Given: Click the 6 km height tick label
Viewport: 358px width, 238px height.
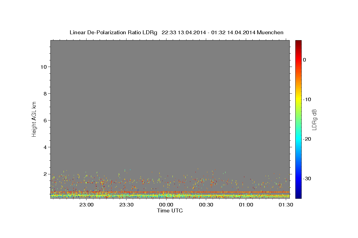Looking at the screenshot, I should tap(45, 120).
